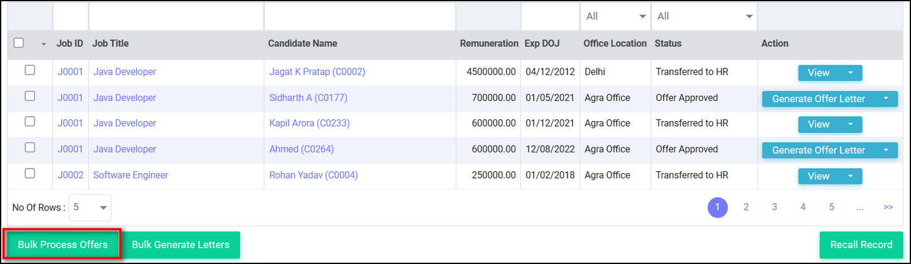The width and height of the screenshot is (911, 264).
Task: Click the Bulk Process Offers button
Action: click(62, 245)
